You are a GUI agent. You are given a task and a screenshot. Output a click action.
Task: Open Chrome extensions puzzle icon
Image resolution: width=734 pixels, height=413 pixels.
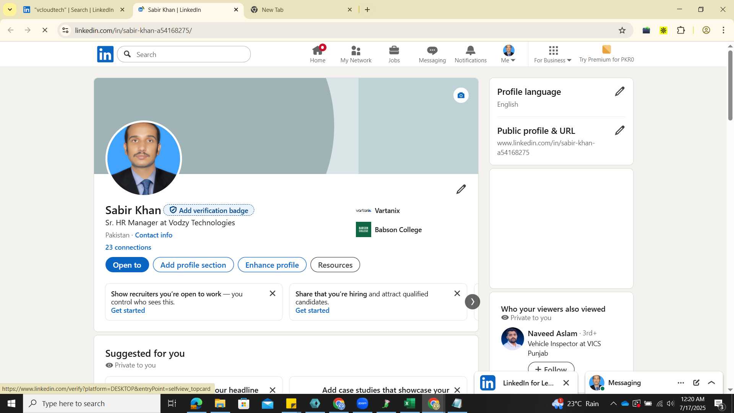pyautogui.click(x=681, y=30)
